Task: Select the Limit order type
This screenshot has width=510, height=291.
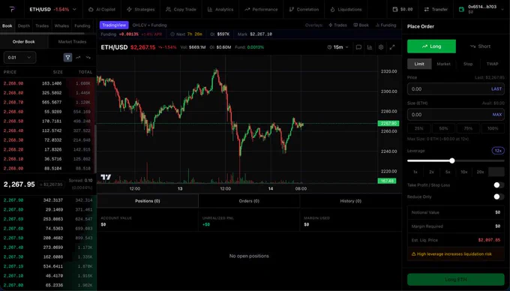Action: pos(419,64)
